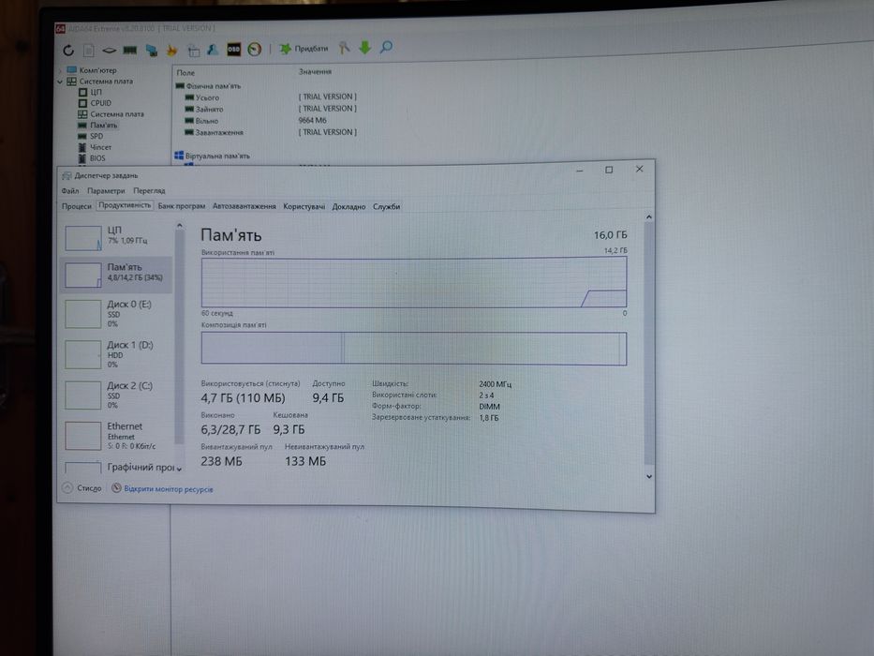Click the Фізична пам'ять group row
Viewport: 874px width, 656px height.
[x=209, y=86]
